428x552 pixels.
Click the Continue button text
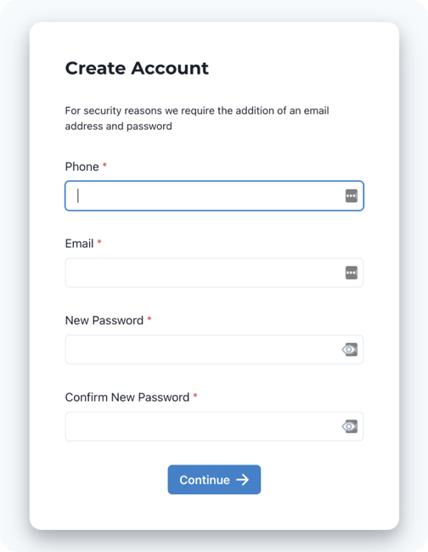coord(205,480)
